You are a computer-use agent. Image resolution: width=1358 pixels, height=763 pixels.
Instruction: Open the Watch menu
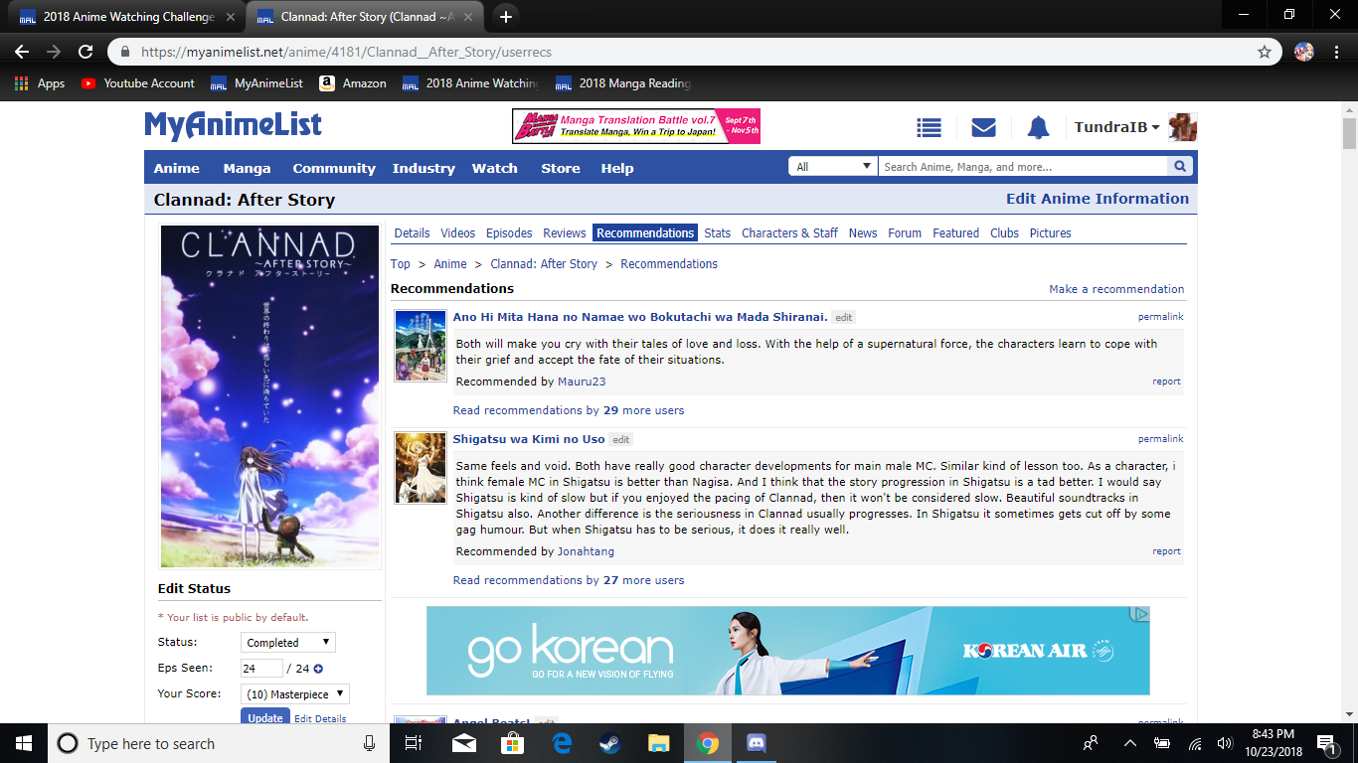tap(495, 168)
